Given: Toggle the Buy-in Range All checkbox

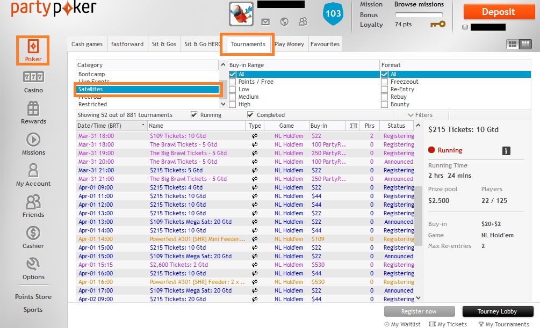Looking at the screenshot, I should 233,74.
